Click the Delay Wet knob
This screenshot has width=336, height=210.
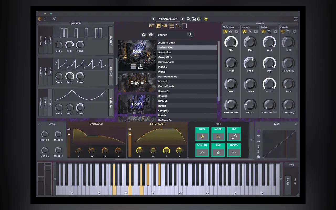(x=269, y=42)
